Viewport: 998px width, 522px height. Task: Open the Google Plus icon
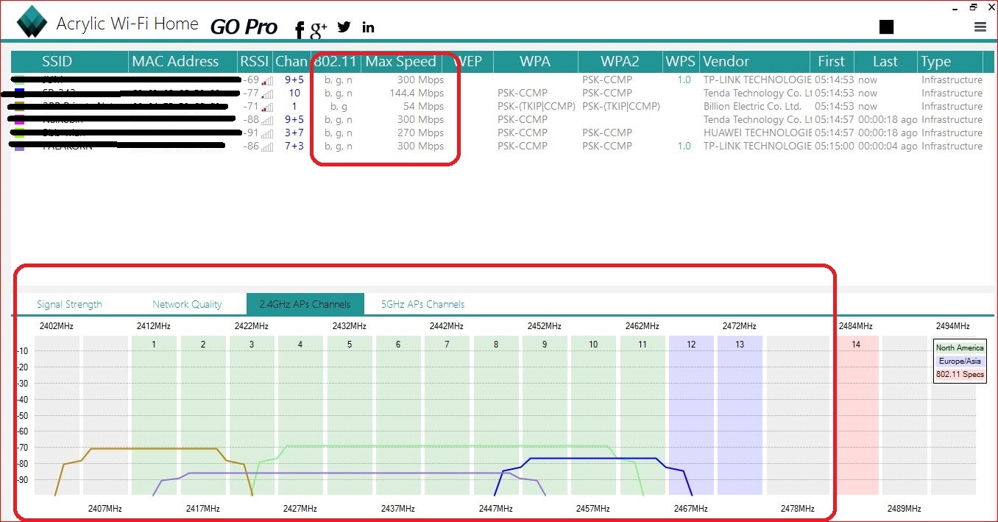click(x=319, y=29)
